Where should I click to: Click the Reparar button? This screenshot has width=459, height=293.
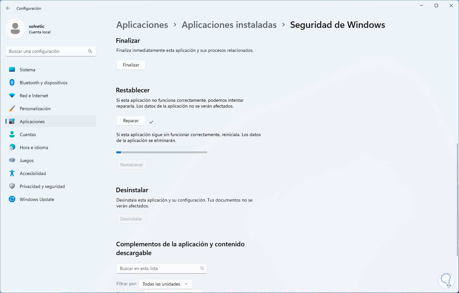(131, 121)
